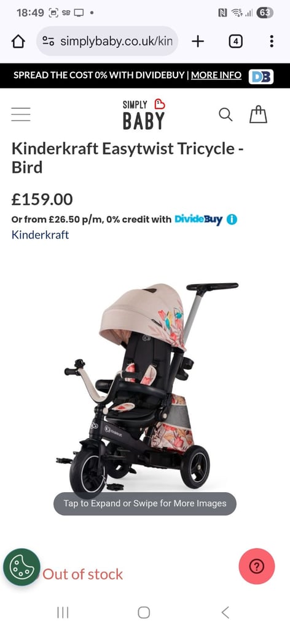The image size is (290, 630).
Task: Tap Android back navigation button
Action: (225, 612)
